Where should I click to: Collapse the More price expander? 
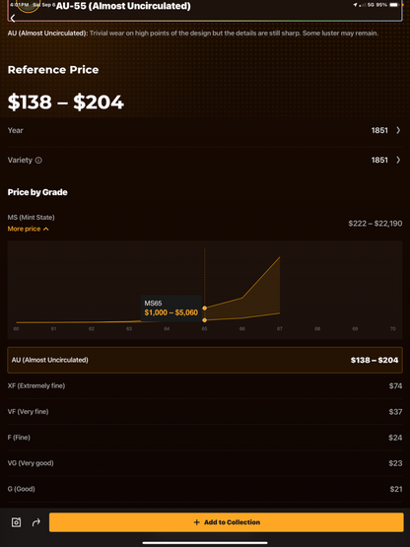(29, 229)
